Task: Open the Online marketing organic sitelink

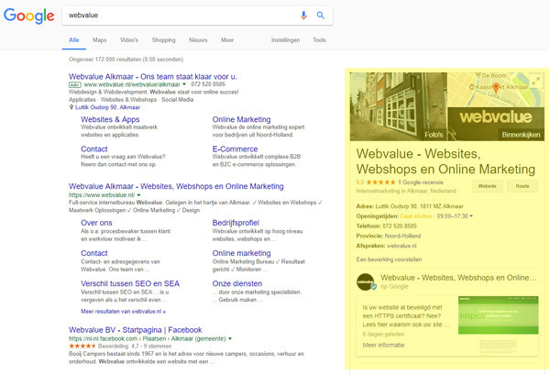Action: (x=241, y=253)
